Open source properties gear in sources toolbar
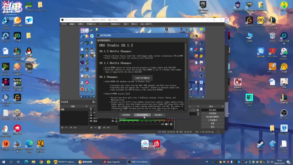Viewport: 293px width, 165px height. pyautogui.click(x=99, y=128)
